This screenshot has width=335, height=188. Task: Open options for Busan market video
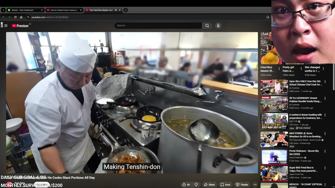click(325, 115)
